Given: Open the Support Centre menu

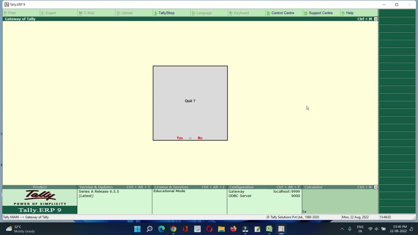Looking at the screenshot, I should 318,13.
